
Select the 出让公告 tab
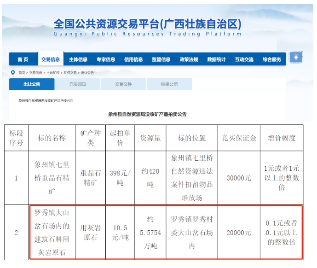click(32, 84)
